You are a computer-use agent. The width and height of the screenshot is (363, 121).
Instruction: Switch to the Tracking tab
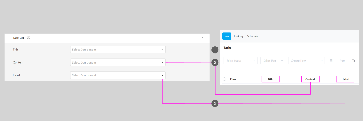click(x=238, y=36)
